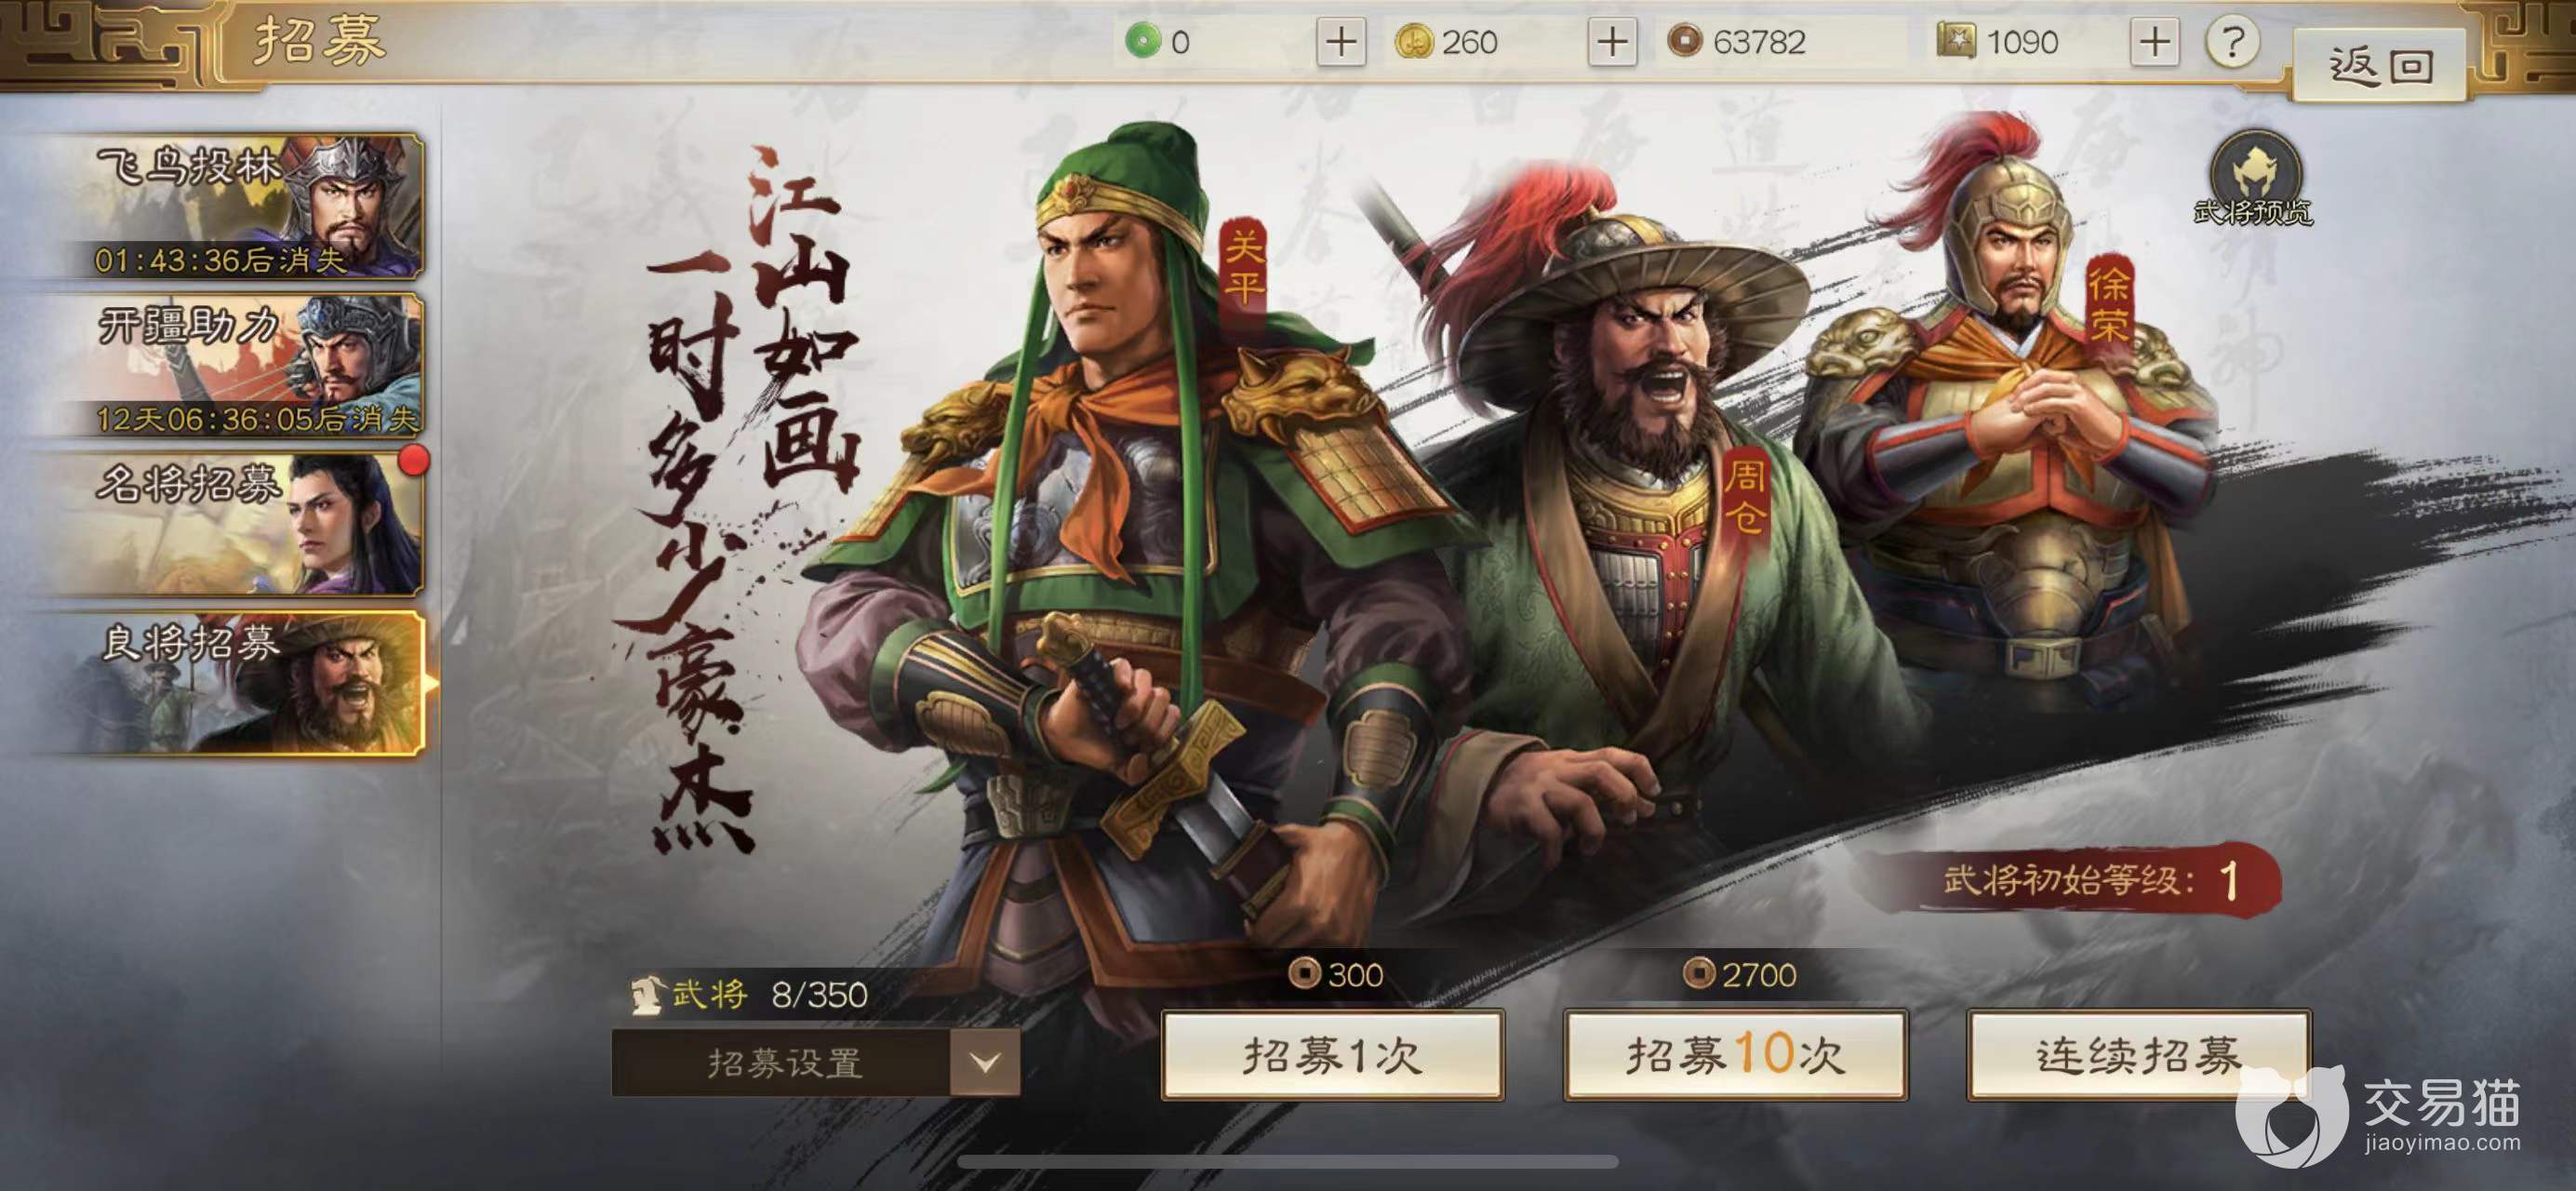Add jade with the plus beside 0
This screenshot has height=1191, width=2576.
point(1340,43)
